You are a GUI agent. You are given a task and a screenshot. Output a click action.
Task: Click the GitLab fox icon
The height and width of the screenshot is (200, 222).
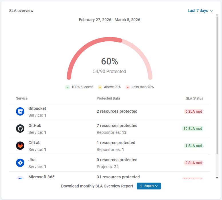click(x=20, y=146)
